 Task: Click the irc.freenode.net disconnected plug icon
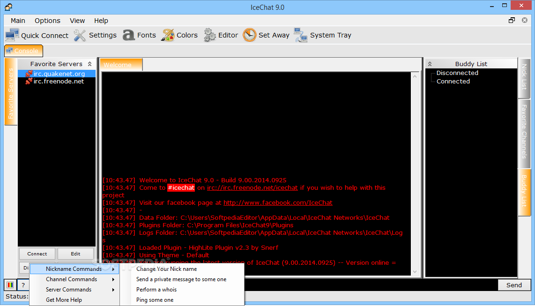(x=29, y=81)
